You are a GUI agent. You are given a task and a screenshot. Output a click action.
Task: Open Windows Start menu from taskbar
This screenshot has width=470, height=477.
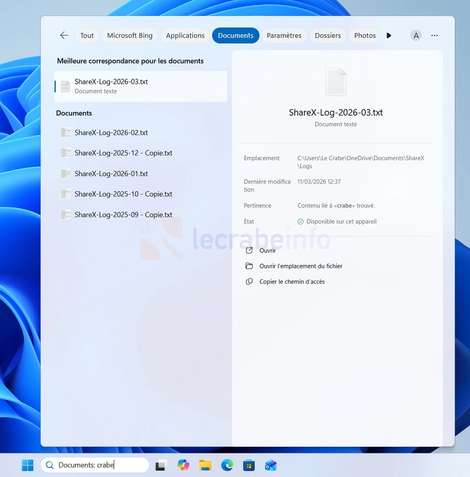28,465
